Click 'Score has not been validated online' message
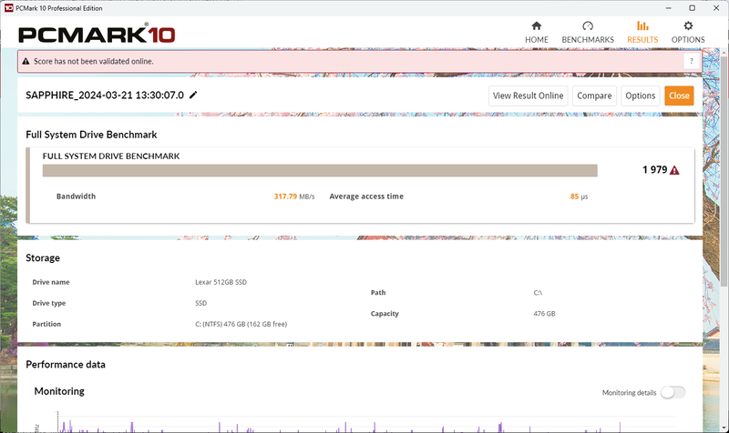Image resolution: width=729 pixels, height=433 pixels. pos(94,61)
